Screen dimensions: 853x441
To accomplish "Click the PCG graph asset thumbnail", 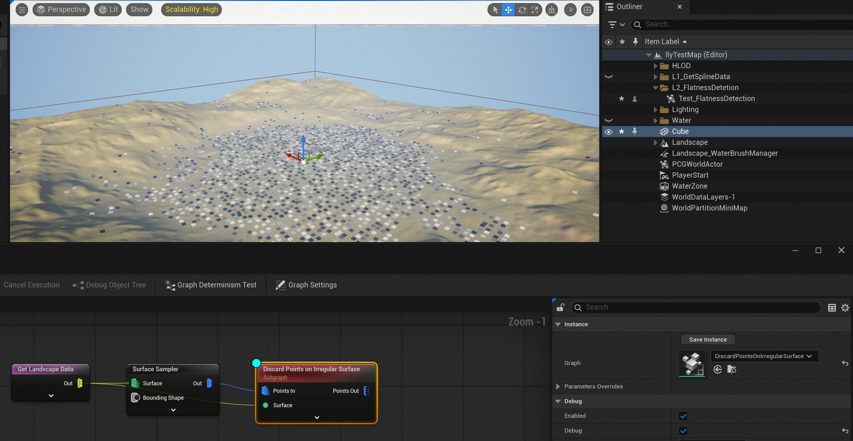I will point(692,363).
